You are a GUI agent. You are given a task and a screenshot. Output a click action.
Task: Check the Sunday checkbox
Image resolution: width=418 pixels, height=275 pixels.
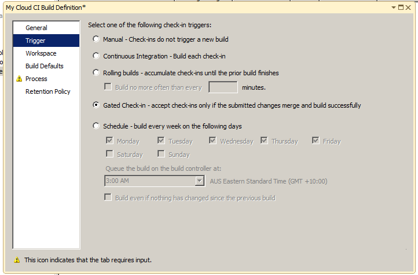tap(161, 154)
